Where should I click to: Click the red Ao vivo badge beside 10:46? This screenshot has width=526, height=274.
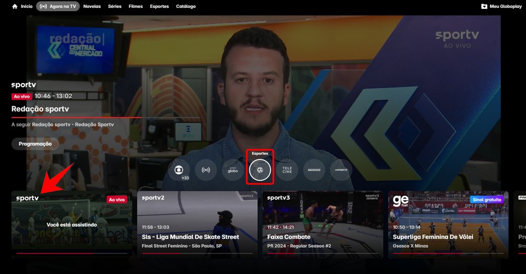[22, 96]
